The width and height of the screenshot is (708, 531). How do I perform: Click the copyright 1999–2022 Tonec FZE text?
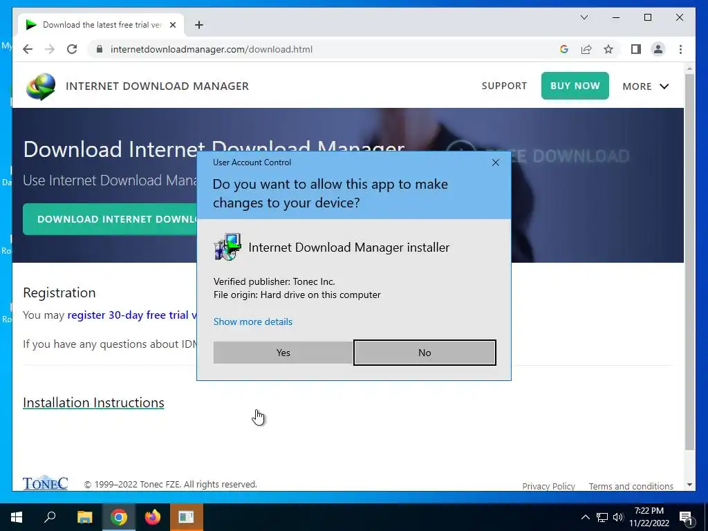(x=171, y=485)
